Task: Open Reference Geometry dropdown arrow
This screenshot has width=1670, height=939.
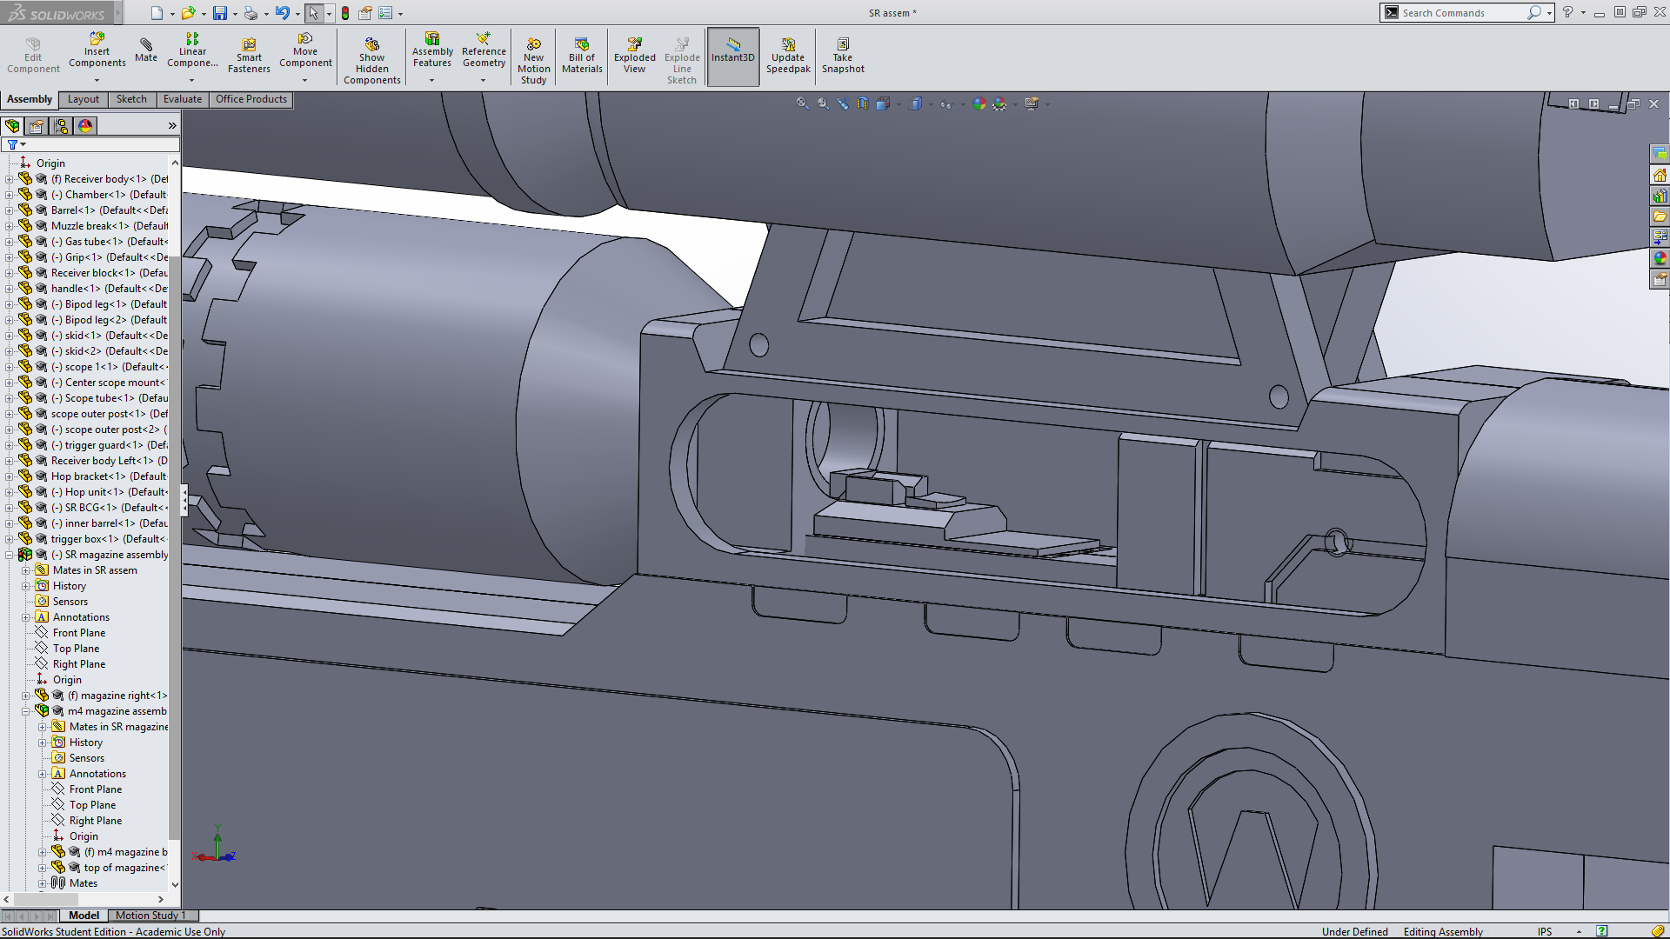Action: [484, 80]
